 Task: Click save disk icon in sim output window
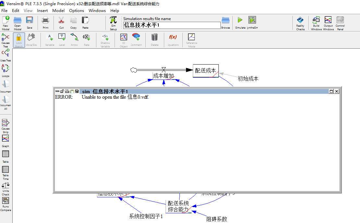(x=77, y=91)
